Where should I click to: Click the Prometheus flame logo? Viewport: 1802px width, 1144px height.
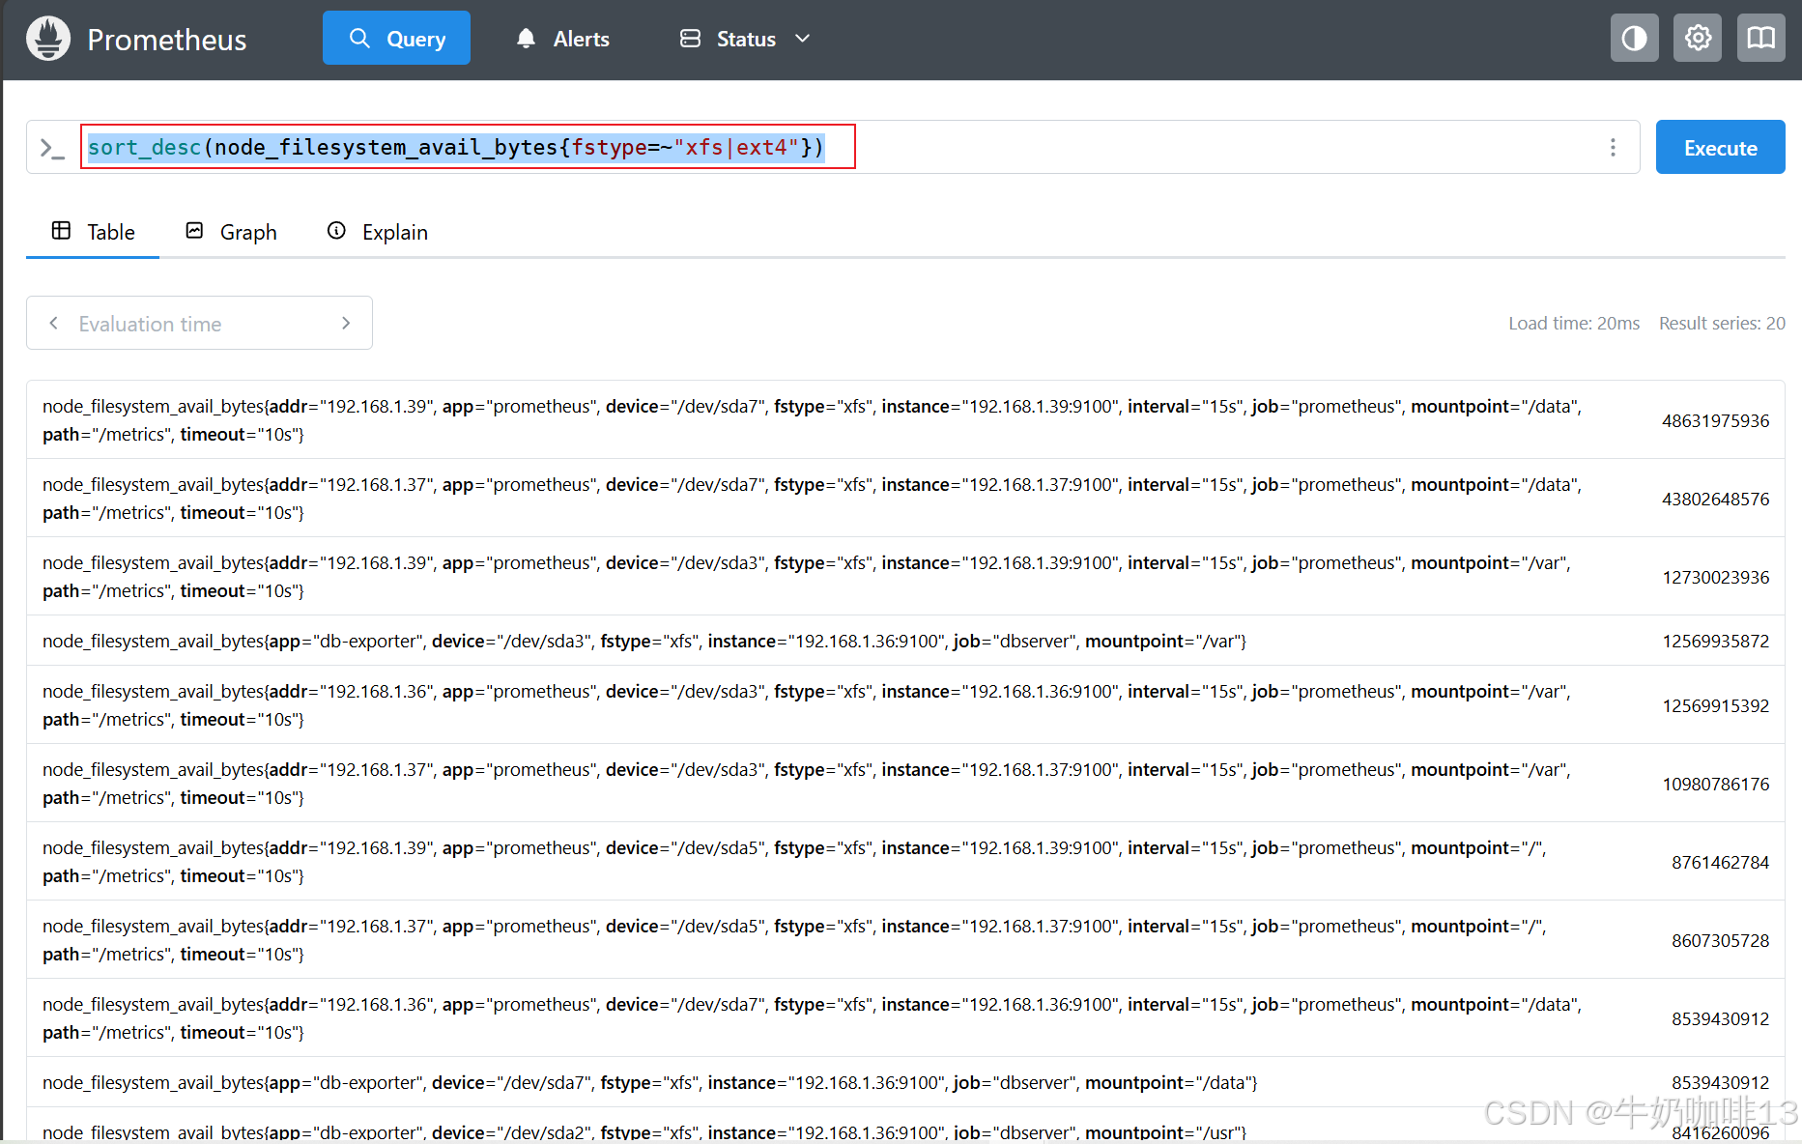48,39
